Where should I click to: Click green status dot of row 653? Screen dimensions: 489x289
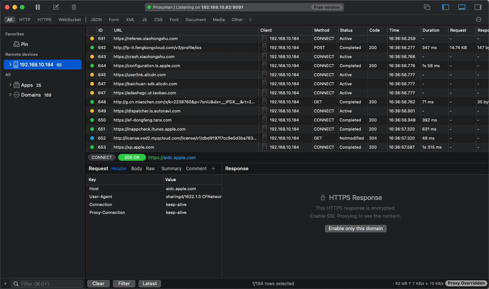(92, 147)
